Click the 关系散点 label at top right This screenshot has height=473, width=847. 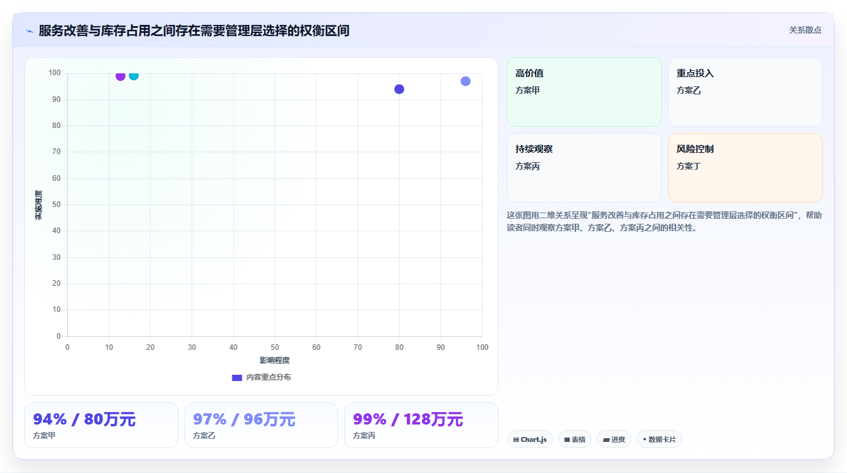[805, 30]
